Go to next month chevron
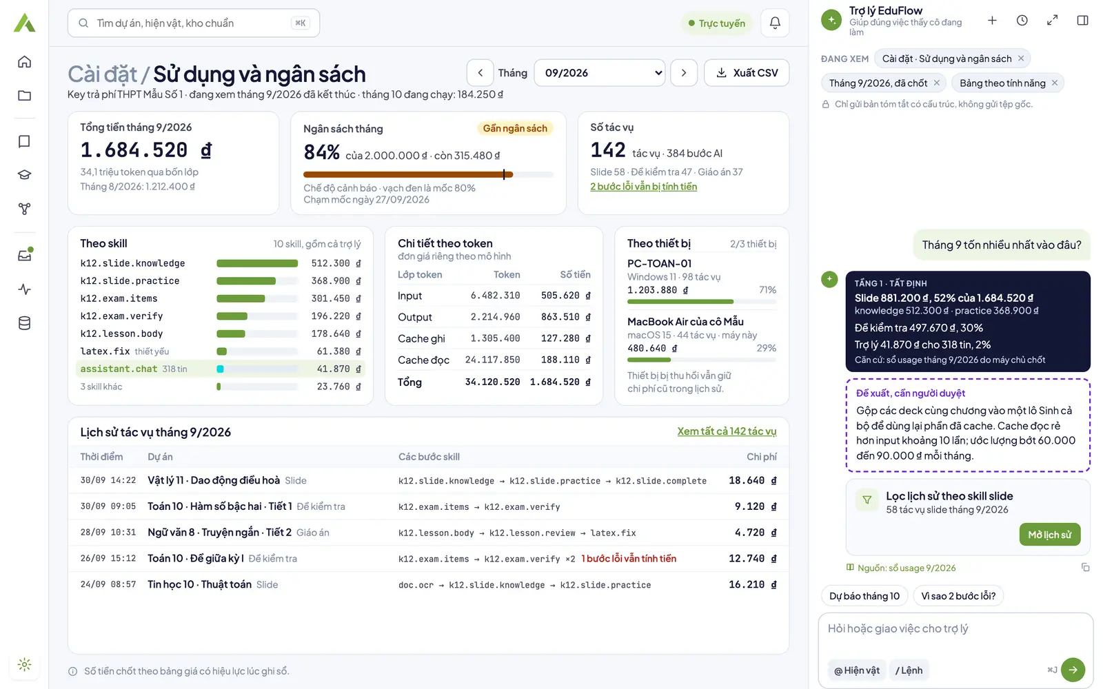This screenshot has height=689, width=1103. coord(684,73)
